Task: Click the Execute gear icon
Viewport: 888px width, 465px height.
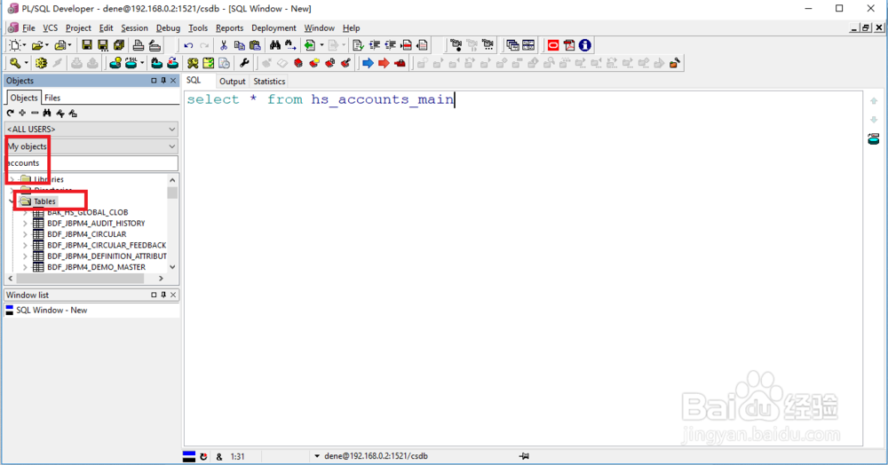Action: click(x=41, y=63)
